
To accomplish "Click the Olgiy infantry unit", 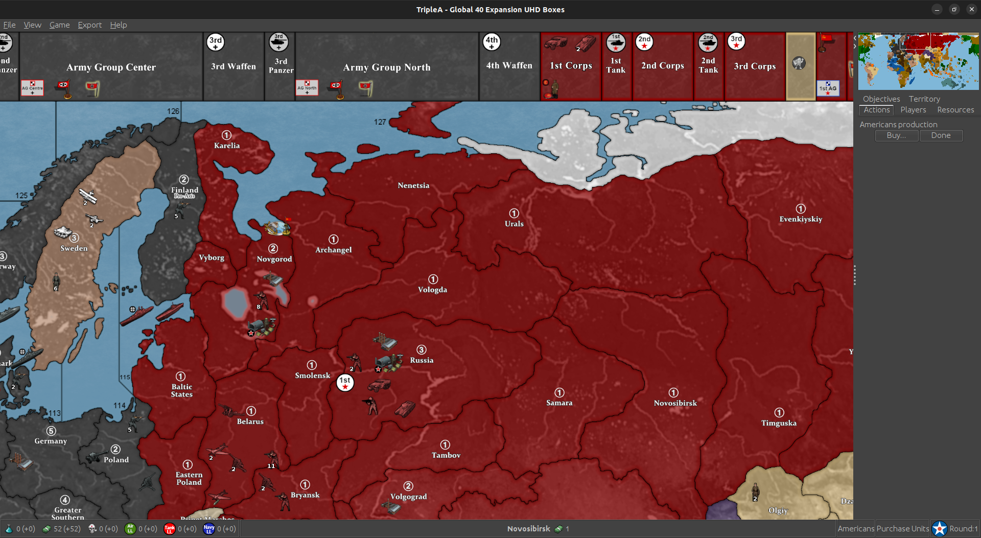I will point(755,491).
